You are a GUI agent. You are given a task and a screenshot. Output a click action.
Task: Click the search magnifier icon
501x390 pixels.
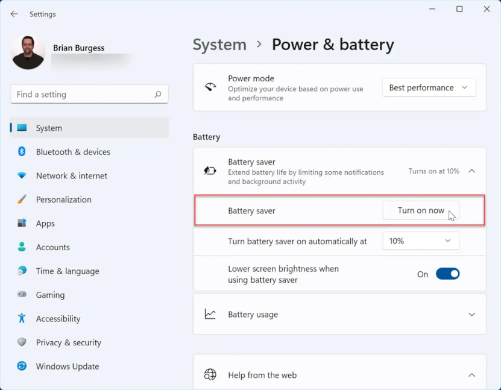[158, 94]
